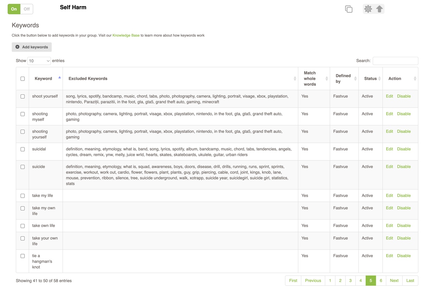Check the checkbox for 'take my life'
Viewport: 426px width, 291px height.
point(22,195)
